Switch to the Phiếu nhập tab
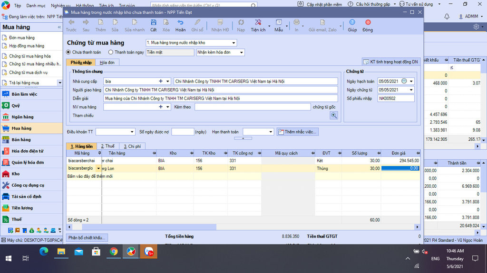This screenshot has height=273, width=487. click(81, 63)
